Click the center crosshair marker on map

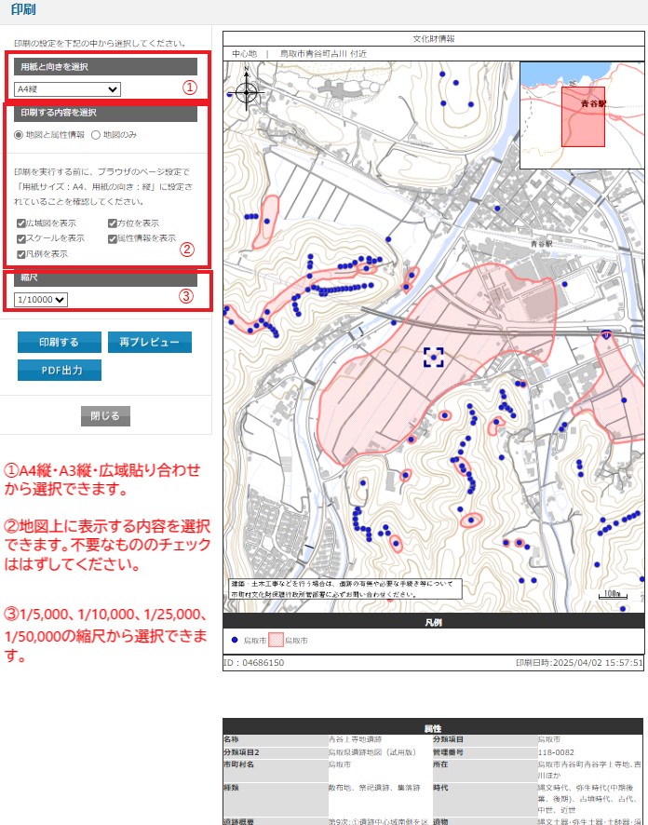433,357
